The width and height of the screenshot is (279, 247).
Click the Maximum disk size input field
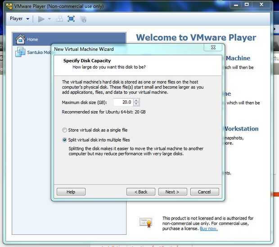pyautogui.click(x=123, y=102)
